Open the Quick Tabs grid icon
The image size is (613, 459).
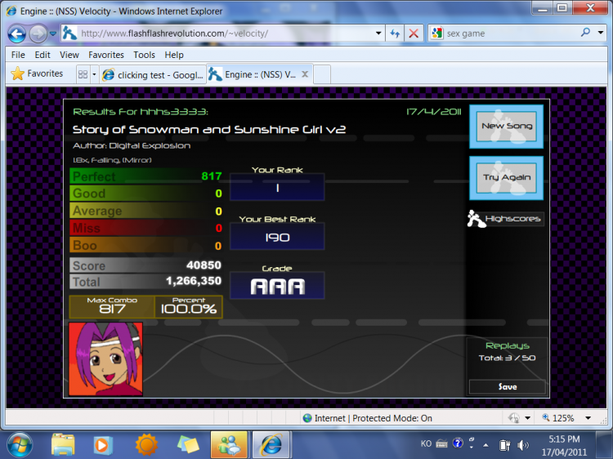(83, 74)
